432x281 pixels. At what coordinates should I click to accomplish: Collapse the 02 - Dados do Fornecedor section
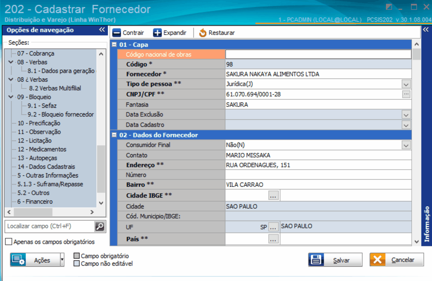[114, 135]
